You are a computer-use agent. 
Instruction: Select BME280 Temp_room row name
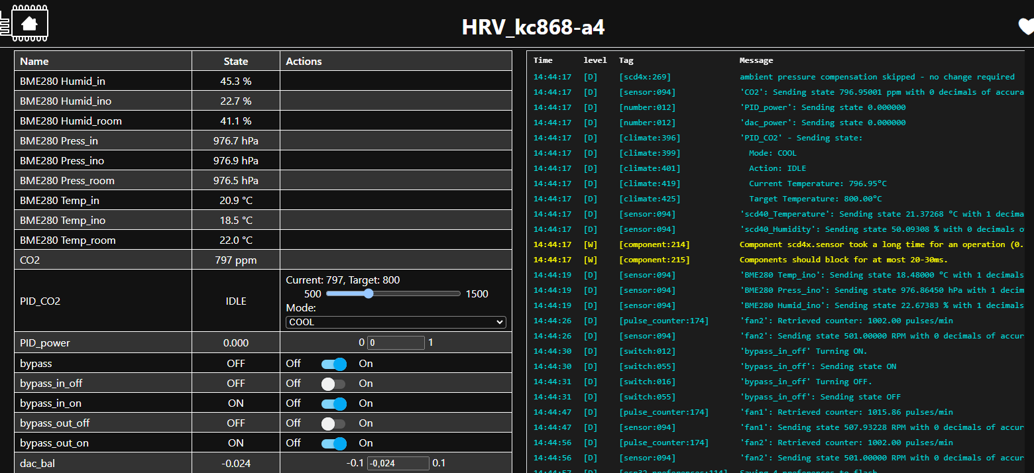tap(68, 240)
